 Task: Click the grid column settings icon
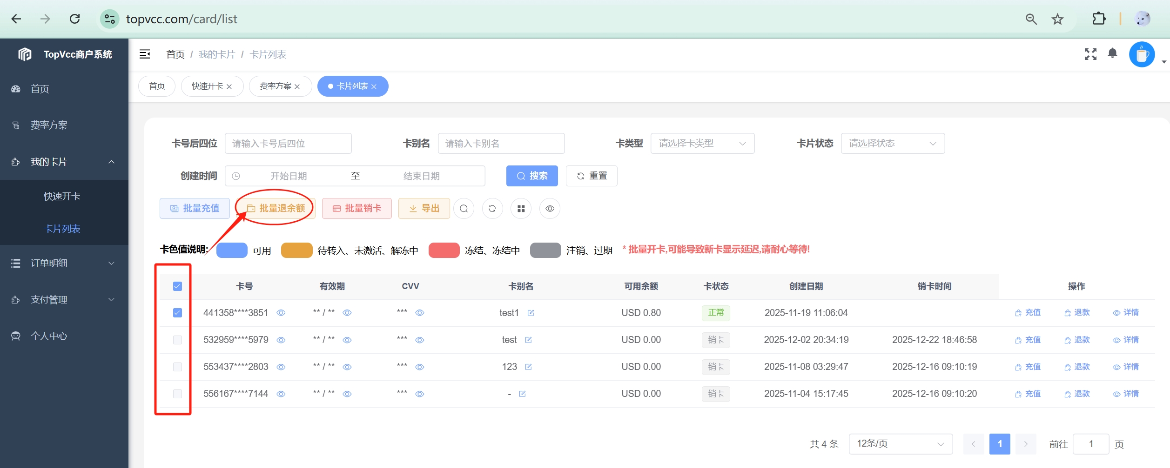[521, 209]
